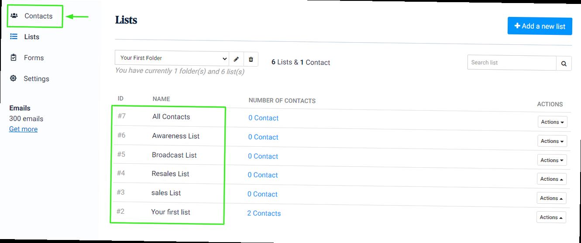Open 0 Contact link for Resales List

point(263,175)
